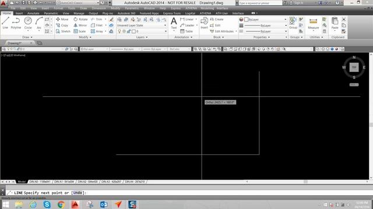The height and width of the screenshot is (209, 373).
Task: Click the Create block button
Action: [217, 19]
